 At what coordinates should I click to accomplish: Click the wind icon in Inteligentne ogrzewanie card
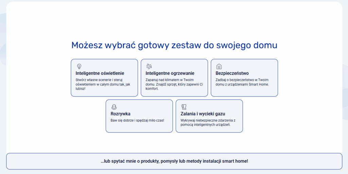pyautogui.click(x=149, y=66)
